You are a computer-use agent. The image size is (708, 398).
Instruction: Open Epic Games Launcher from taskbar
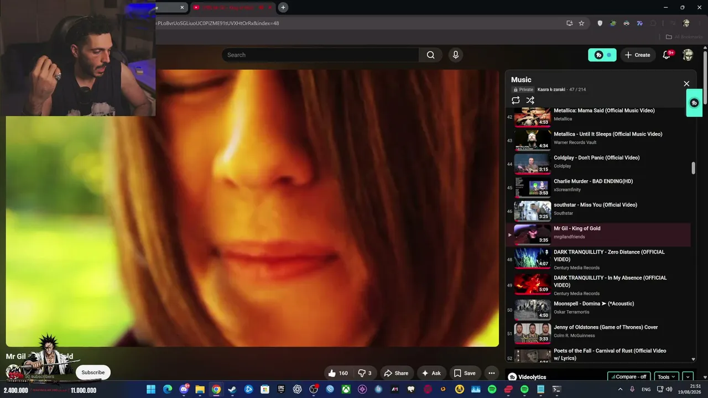281,389
